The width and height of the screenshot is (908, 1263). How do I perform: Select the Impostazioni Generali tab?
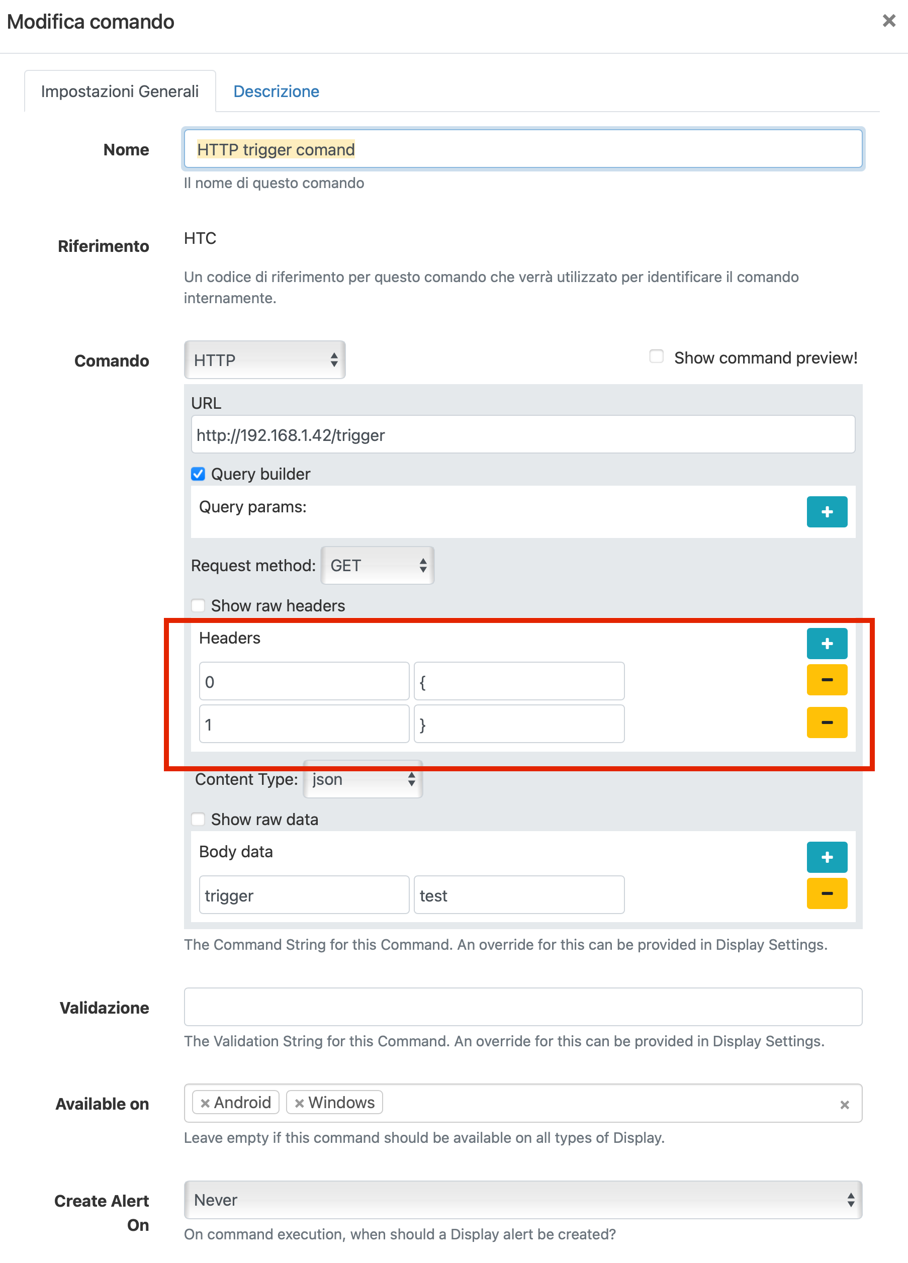(120, 92)
